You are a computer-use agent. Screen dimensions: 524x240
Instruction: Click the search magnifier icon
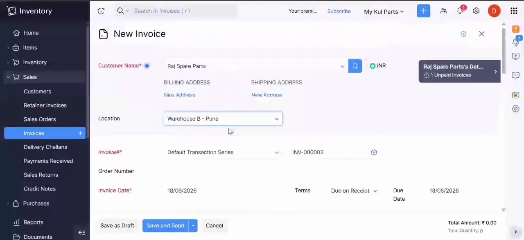[x=120, y=11]
